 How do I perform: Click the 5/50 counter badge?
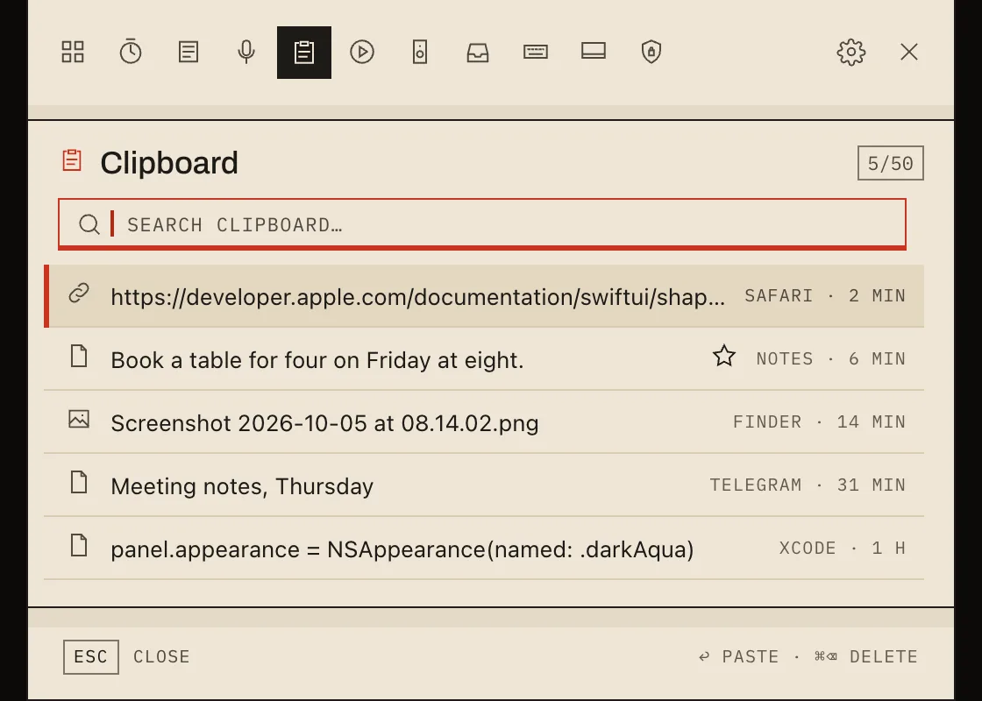coord(890,163)
